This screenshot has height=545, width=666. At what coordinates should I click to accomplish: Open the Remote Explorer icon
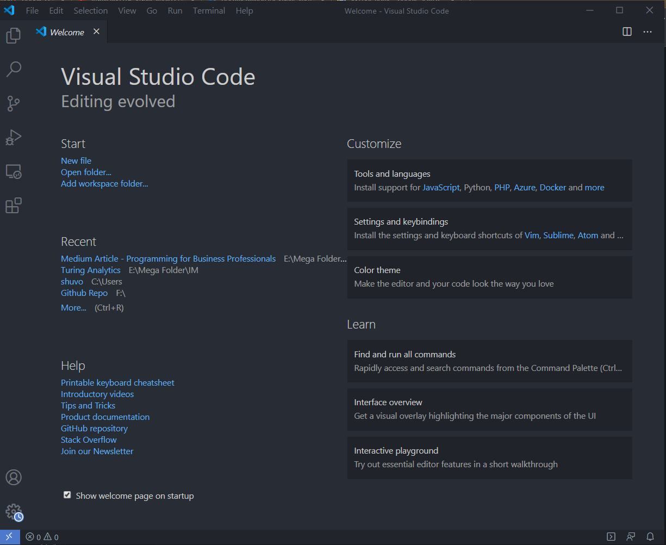(13, 171)
